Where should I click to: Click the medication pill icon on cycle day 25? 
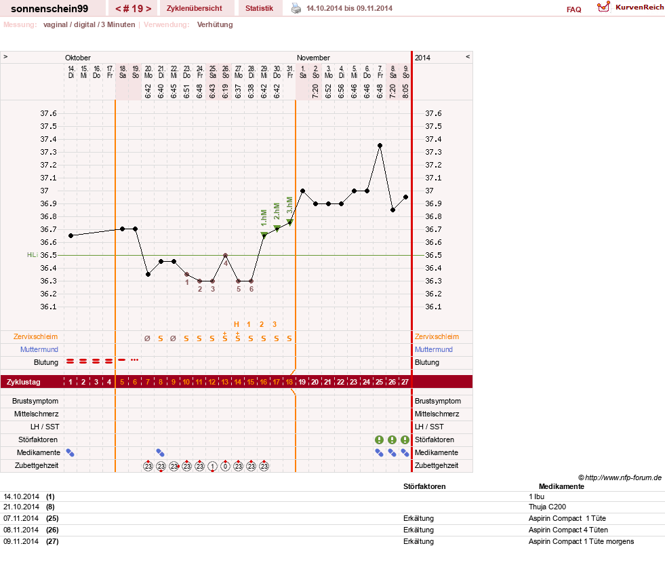(x=379, y=453)
